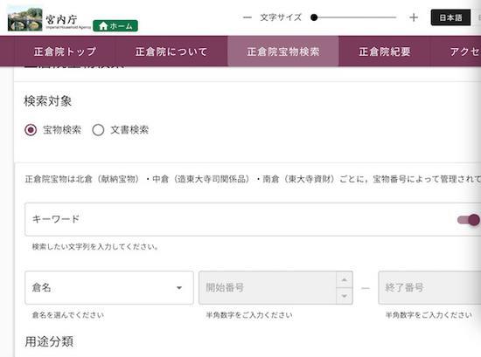Open the 正倉院トップ menu item
The height and width of the screenshot is (357, 481).
(x=65, y=51)
